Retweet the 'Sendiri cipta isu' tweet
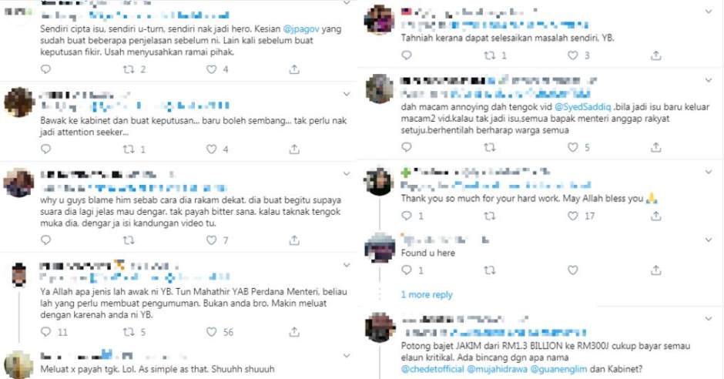 (x=129, y=69)
